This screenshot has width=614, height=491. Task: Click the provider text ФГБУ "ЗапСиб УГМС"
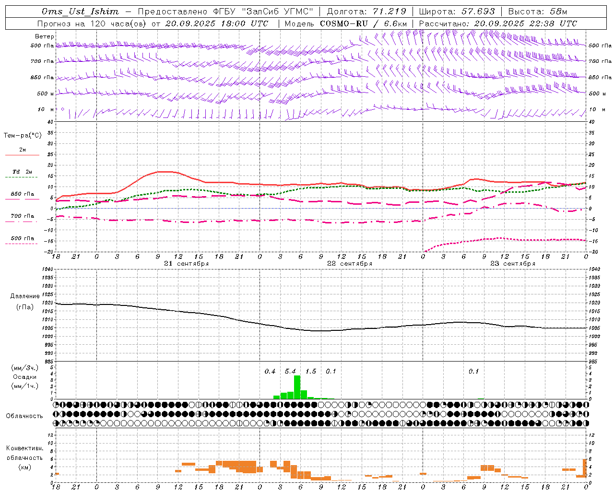tap(263, 12)
